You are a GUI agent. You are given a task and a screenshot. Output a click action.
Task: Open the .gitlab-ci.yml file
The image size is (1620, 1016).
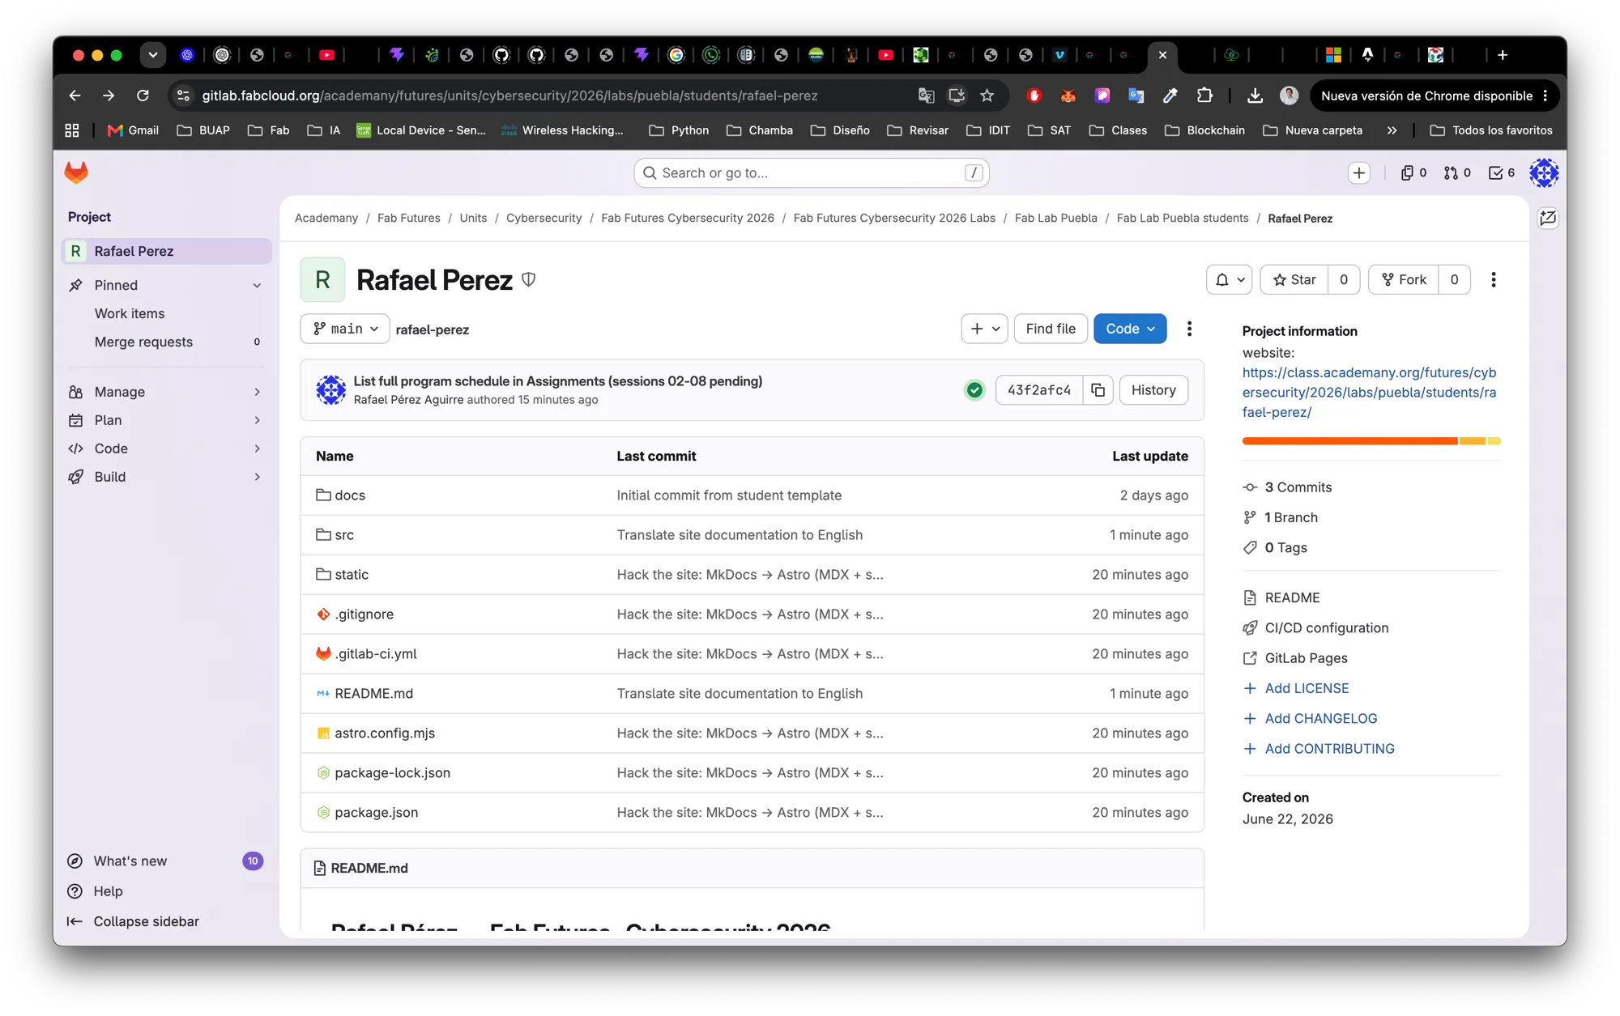(376, 654)
